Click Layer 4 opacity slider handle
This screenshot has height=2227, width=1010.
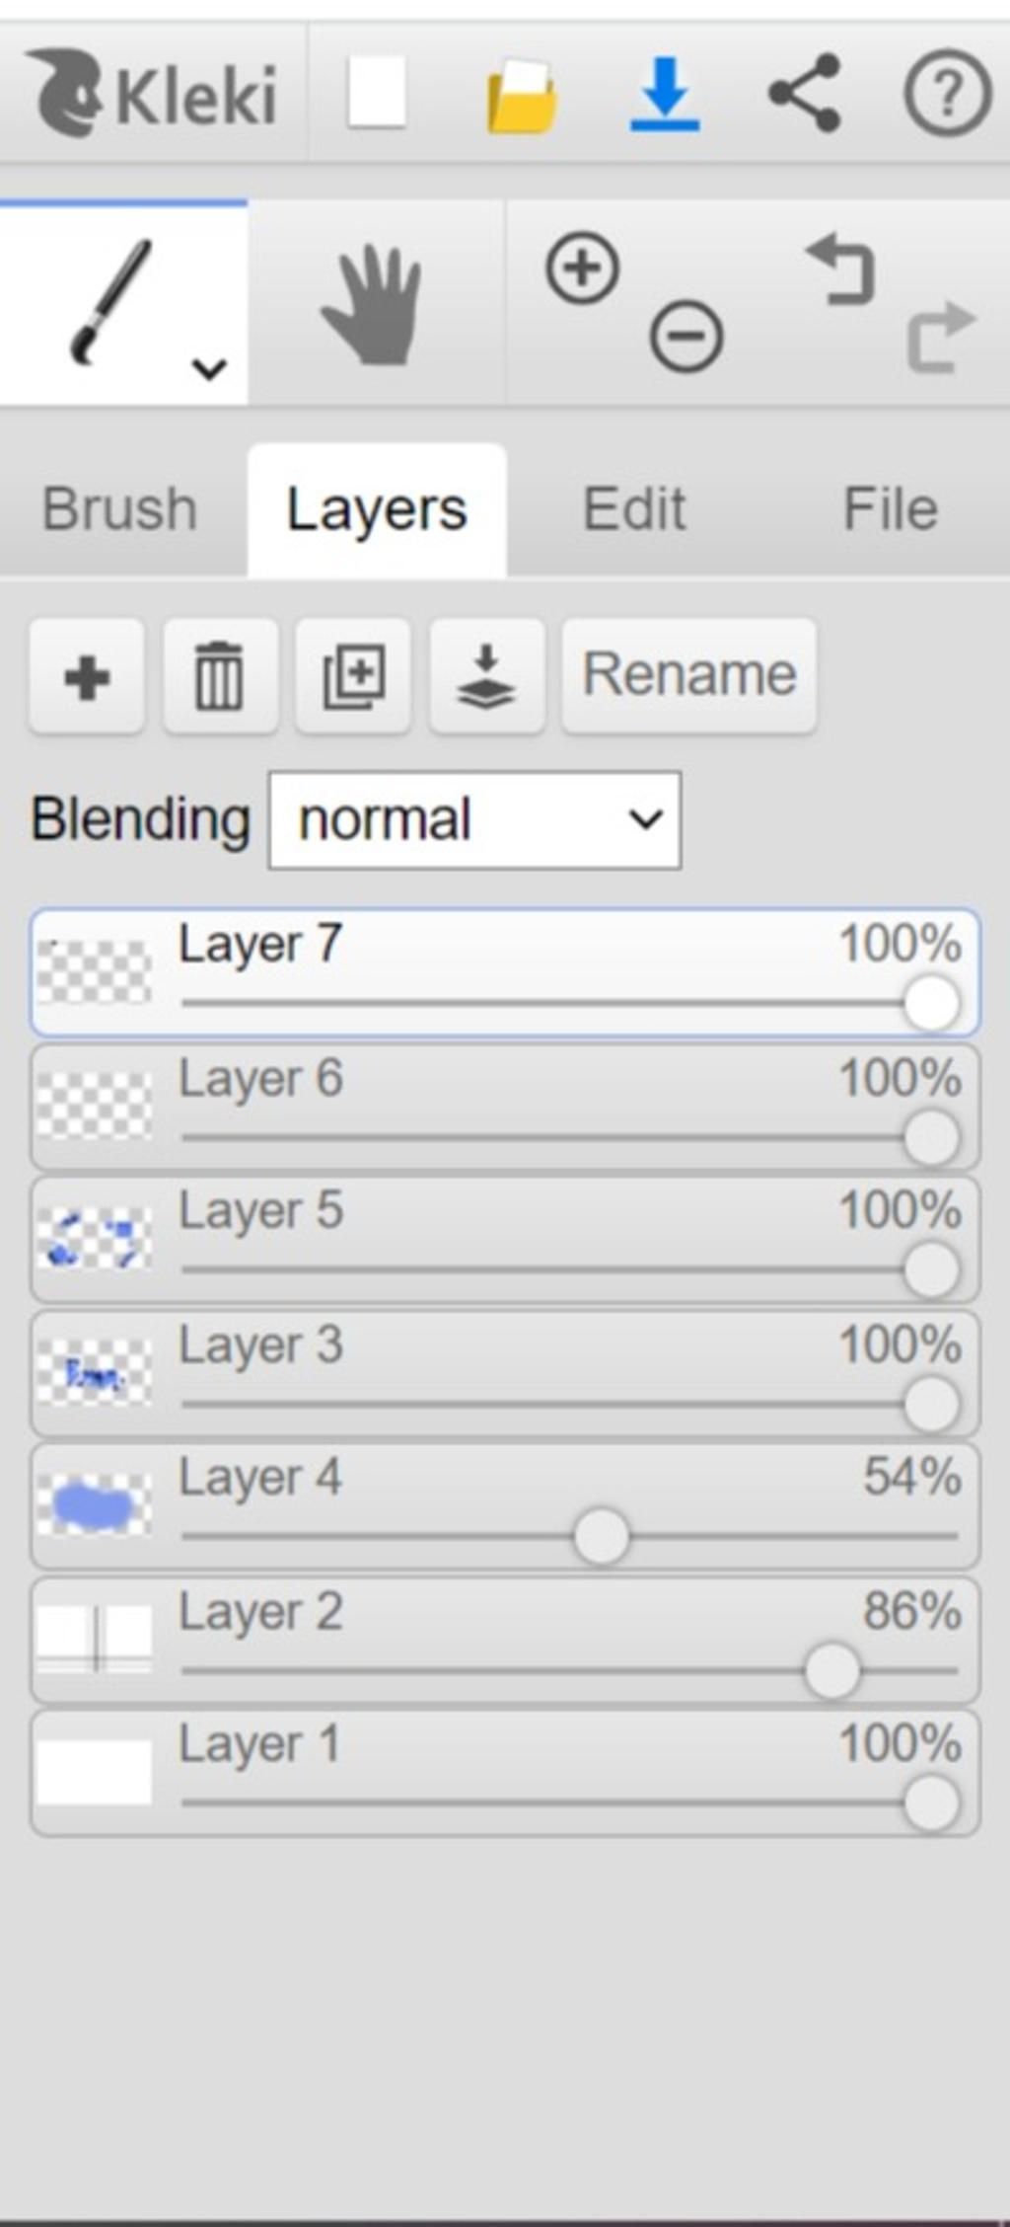coord(602,1537)
